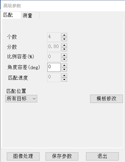
Task: Open the 匹配位置 所有目标 dropdown
Action: 21,99
